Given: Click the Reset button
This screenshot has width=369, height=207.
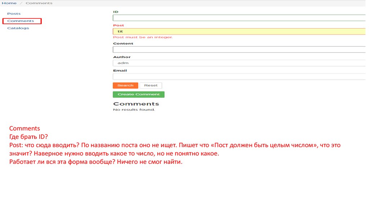Looking at the screenshot, I should [x=151, y=85].
